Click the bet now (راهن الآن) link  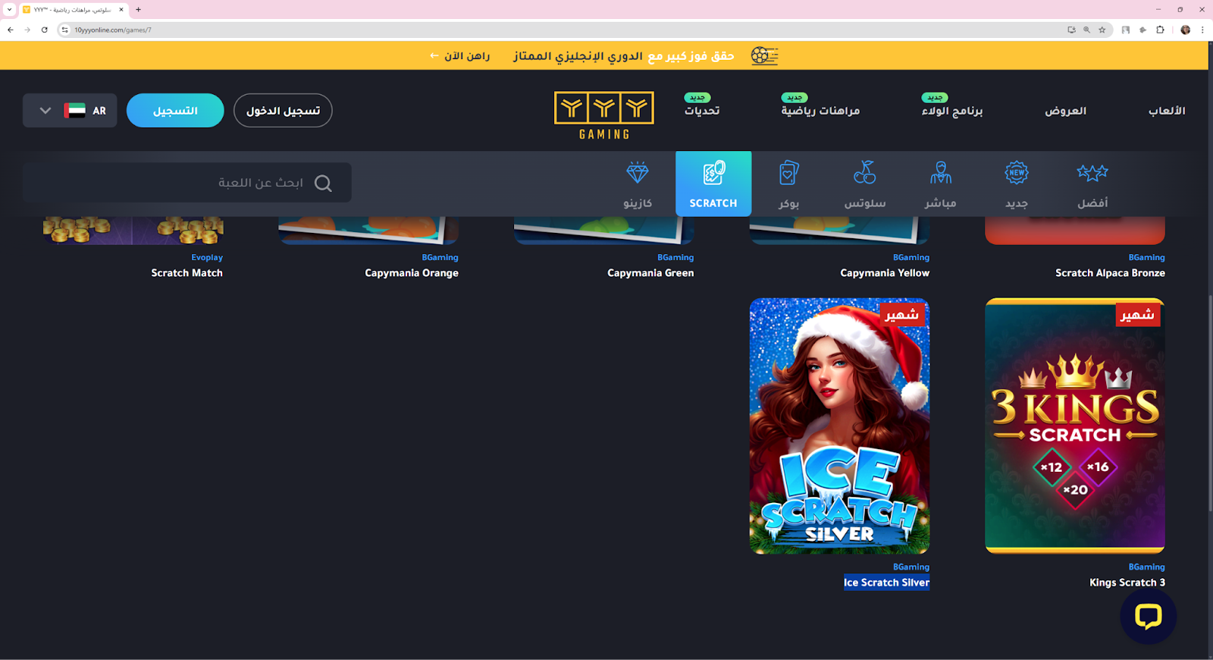coord(459,56)
